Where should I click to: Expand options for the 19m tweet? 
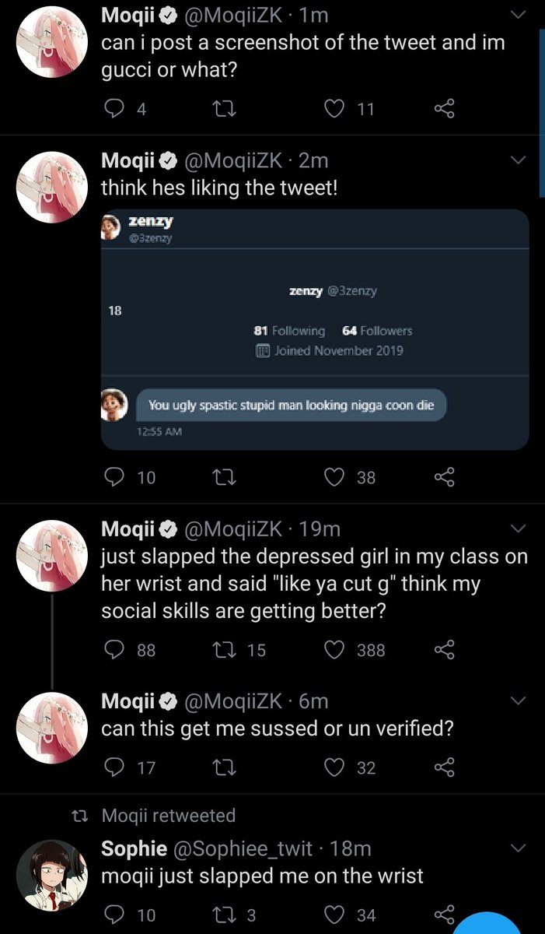point(517,529)
